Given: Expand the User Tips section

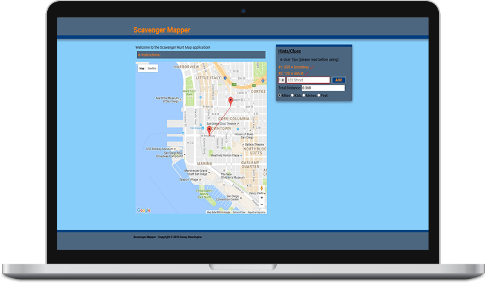Looking at the screenshot, I should coord(309,59).
